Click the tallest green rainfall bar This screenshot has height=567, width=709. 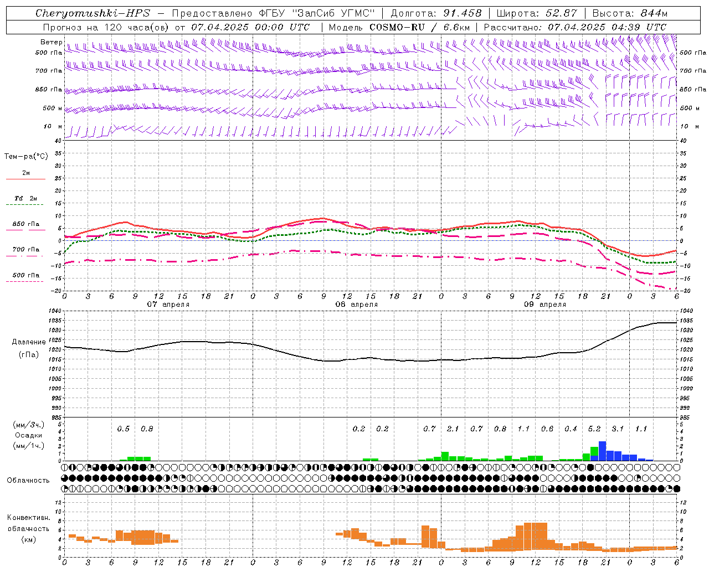tap(594, 451)
